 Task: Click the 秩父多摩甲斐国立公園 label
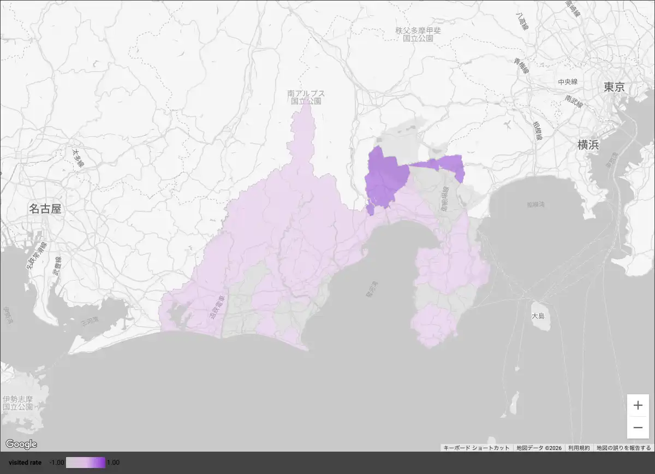click(418, 34)
